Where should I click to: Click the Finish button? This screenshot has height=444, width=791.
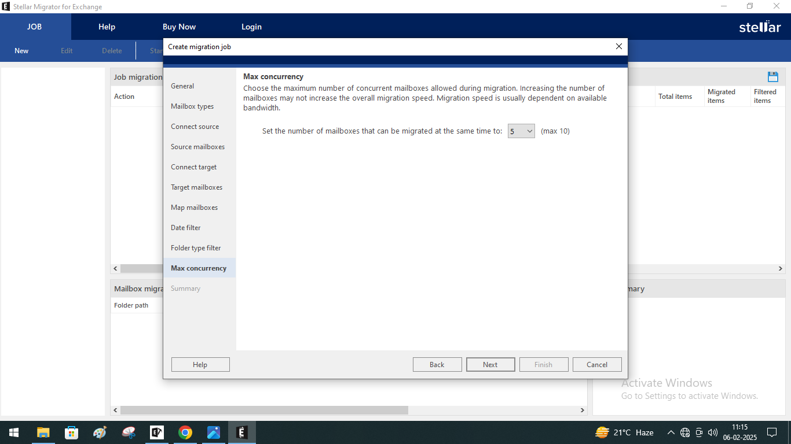[x=544, y=364]
